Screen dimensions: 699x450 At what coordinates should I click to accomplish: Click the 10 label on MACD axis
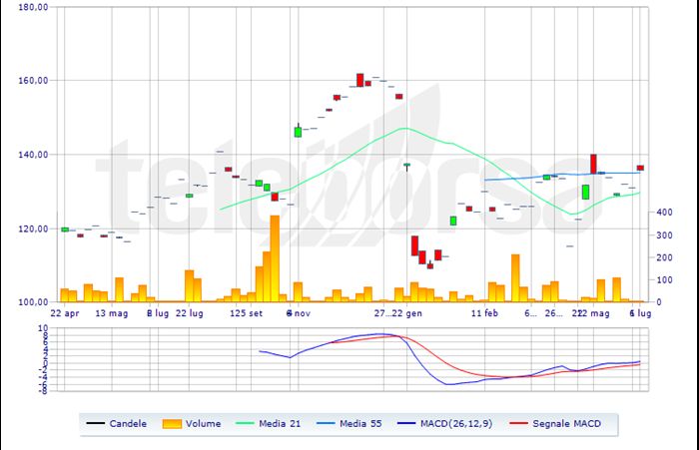pos(43,328)
